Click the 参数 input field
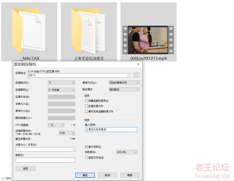 [x=45, y=160]
